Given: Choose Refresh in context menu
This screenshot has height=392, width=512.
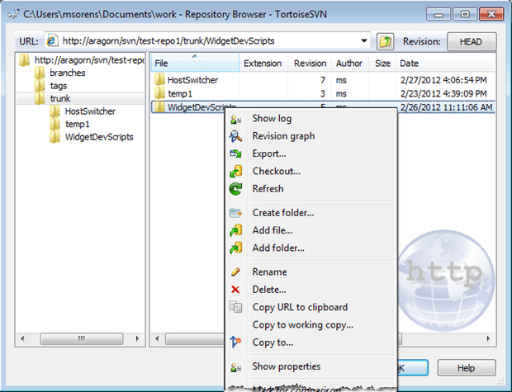Looking at the screenshot, I should [268, 189].
